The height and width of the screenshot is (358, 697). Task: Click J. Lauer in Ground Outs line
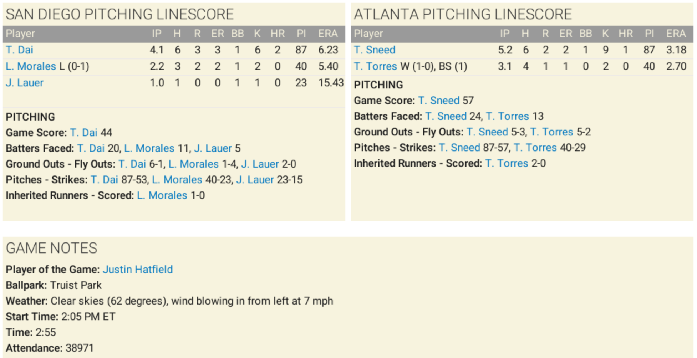260,164
